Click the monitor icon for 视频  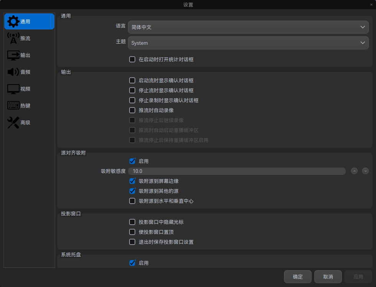pos(13,89)
